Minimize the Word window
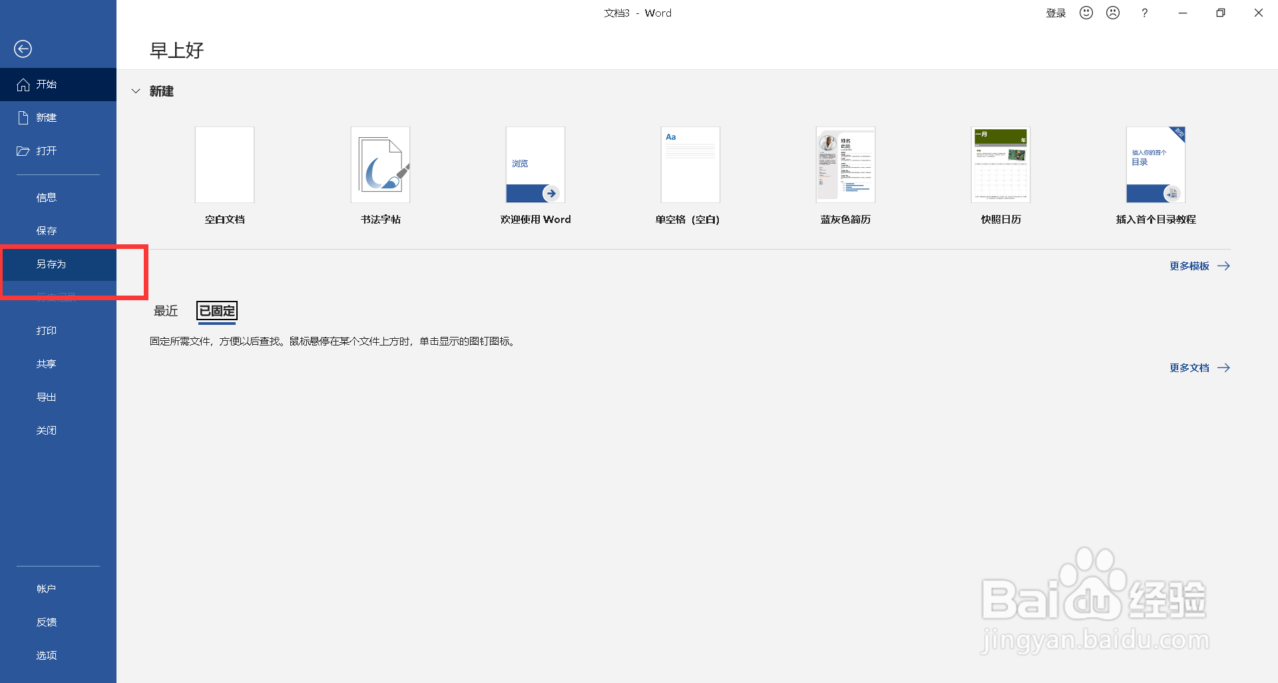Screen dimensions: 1278x683 (x=1183, y=13)
